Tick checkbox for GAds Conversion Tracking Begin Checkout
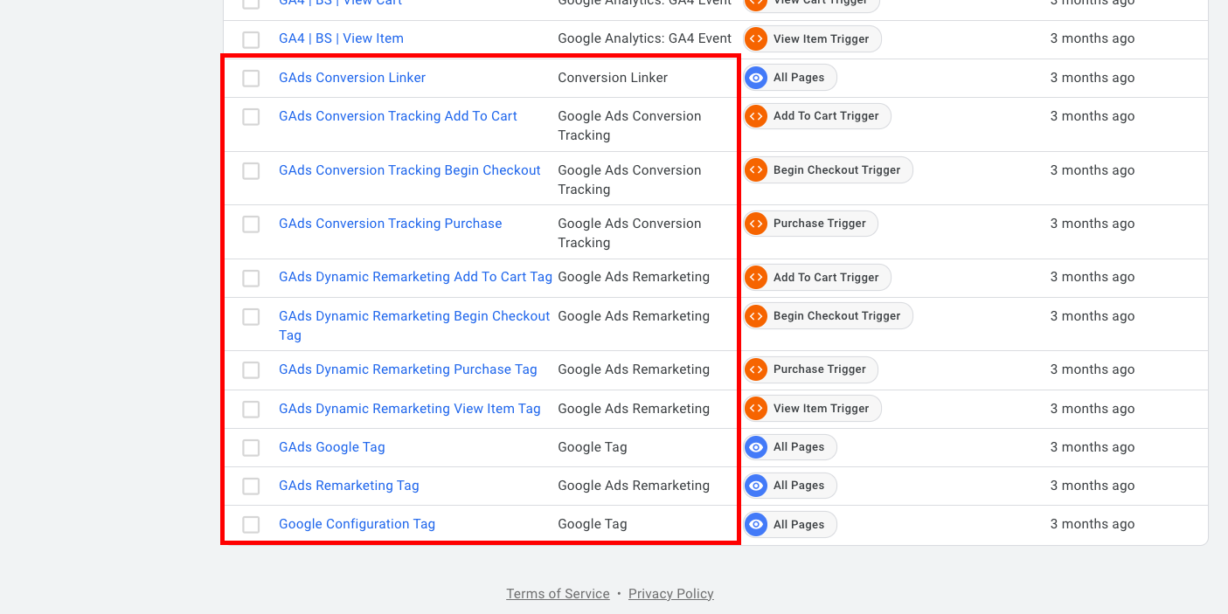This screenshot has height=614, width=1228. [251, 171]
